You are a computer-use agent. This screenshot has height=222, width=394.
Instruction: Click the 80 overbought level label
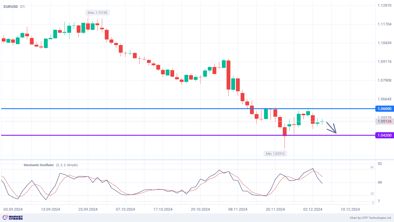coord(372,167)
